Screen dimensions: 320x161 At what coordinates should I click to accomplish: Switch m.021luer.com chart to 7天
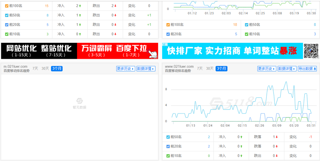pos(36,68)
